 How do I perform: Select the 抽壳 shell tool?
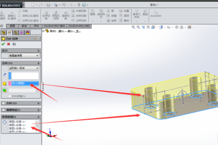(x=112, y=21)
